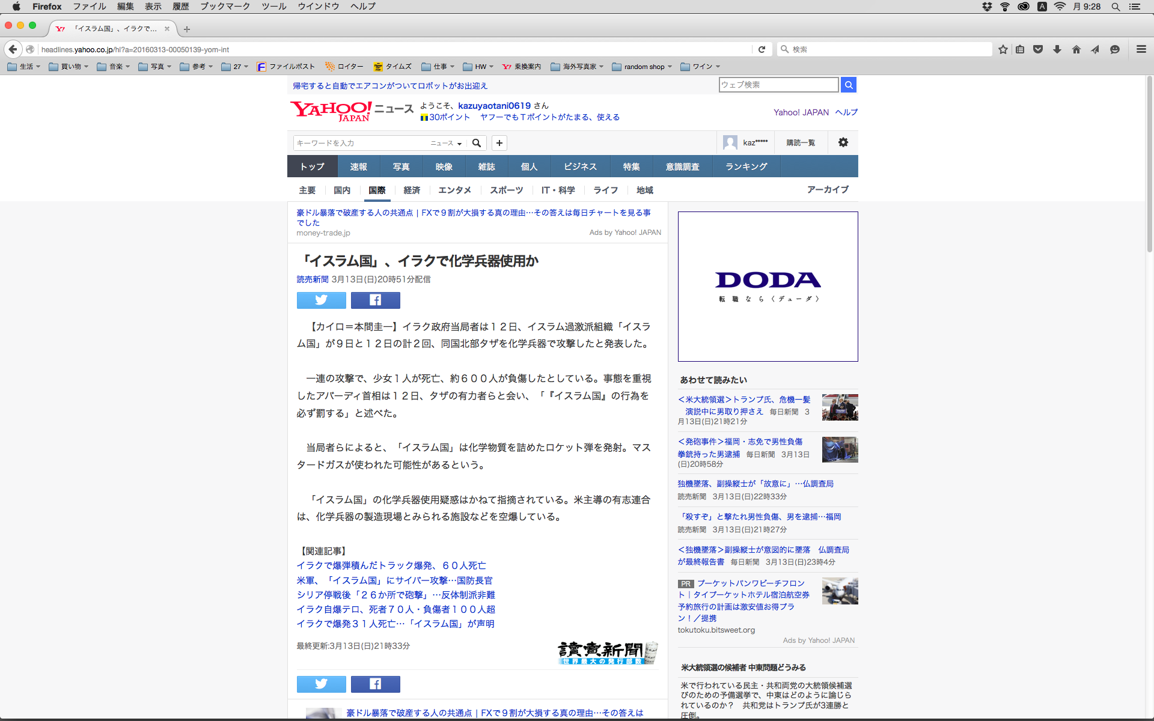The width and height of the screenshot is (1154, 721).
Task: Click the Firefox home icon
Action: pos(1076,49)
